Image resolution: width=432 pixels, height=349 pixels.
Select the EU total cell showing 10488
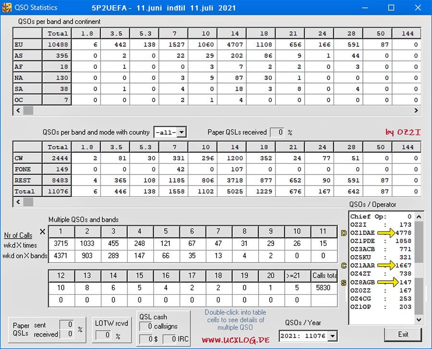(x=58, y=45)
